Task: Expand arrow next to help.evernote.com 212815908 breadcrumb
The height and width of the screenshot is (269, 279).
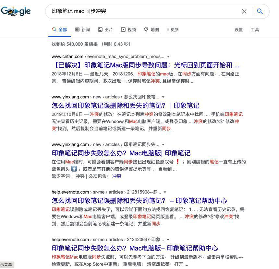Action: (165, 192)
